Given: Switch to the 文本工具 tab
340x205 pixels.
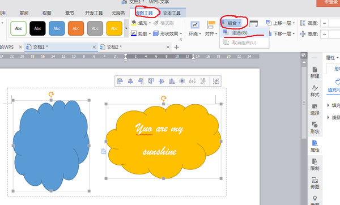Looking at the screenshot, I should (172, 13).
